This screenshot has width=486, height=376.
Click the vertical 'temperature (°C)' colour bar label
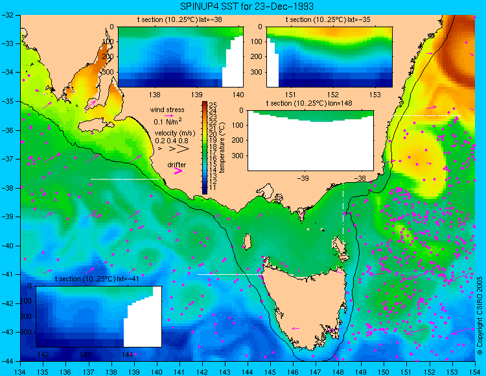click(222, 148)
